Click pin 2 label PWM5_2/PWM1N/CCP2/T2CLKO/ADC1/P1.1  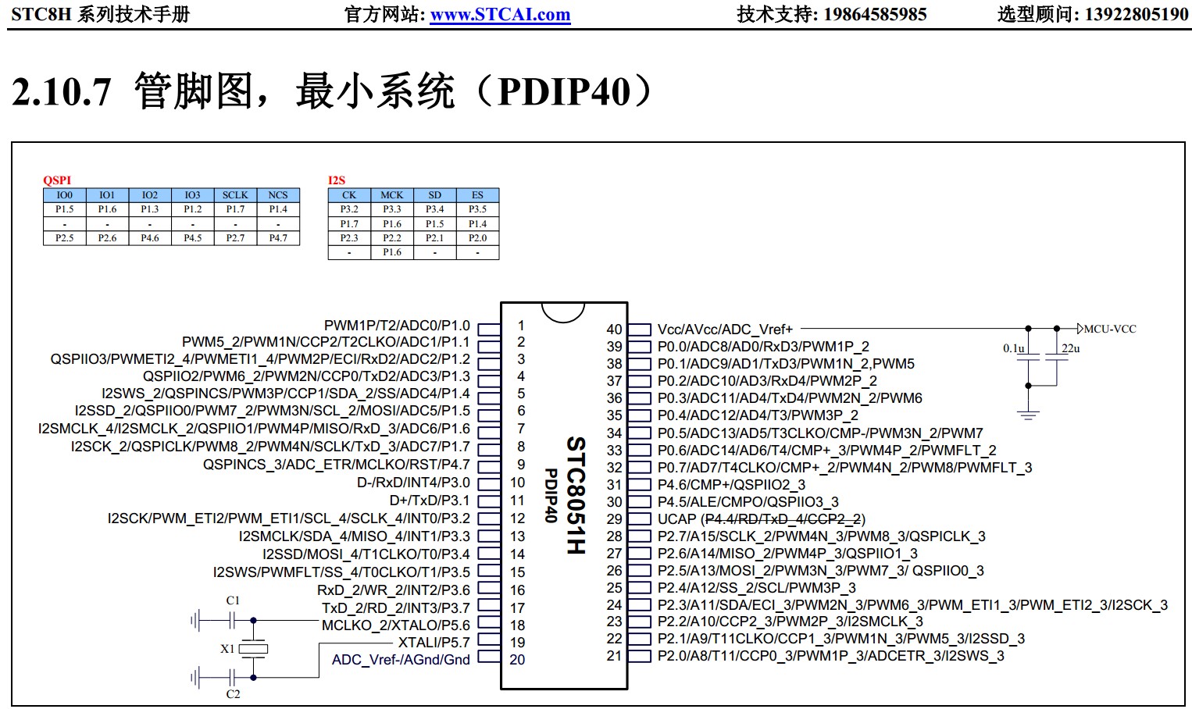tap(326, 342)
